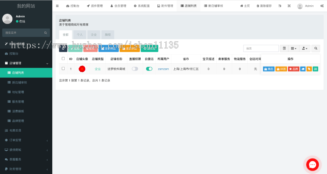
Task: Open the red chat bubble widget
Action: [312, 165]
